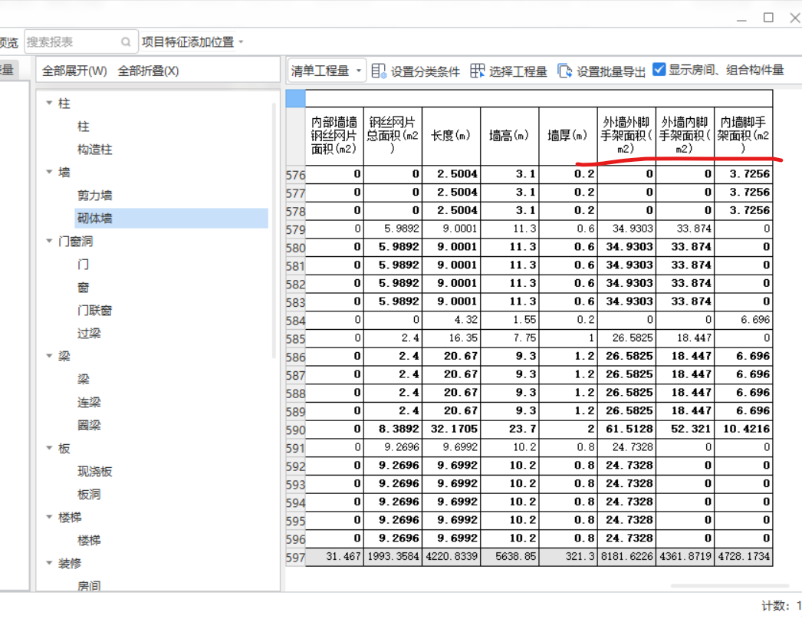Collapse the 墙 tree group
This screenshot has height=619, width=802.
point(49,172)
